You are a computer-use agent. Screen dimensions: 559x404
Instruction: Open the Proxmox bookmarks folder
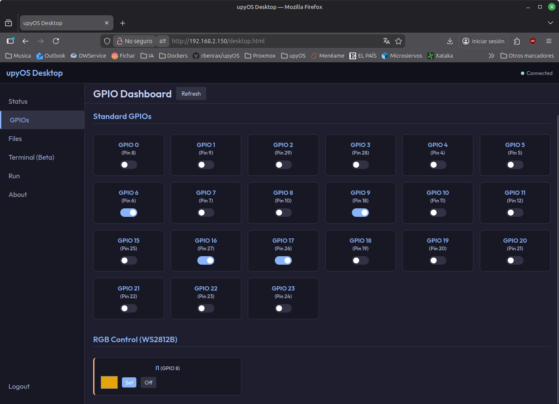(x=260, y=55)
